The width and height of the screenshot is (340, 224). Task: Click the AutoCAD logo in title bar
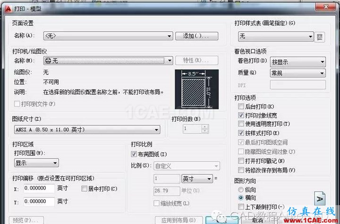point(8,9)
